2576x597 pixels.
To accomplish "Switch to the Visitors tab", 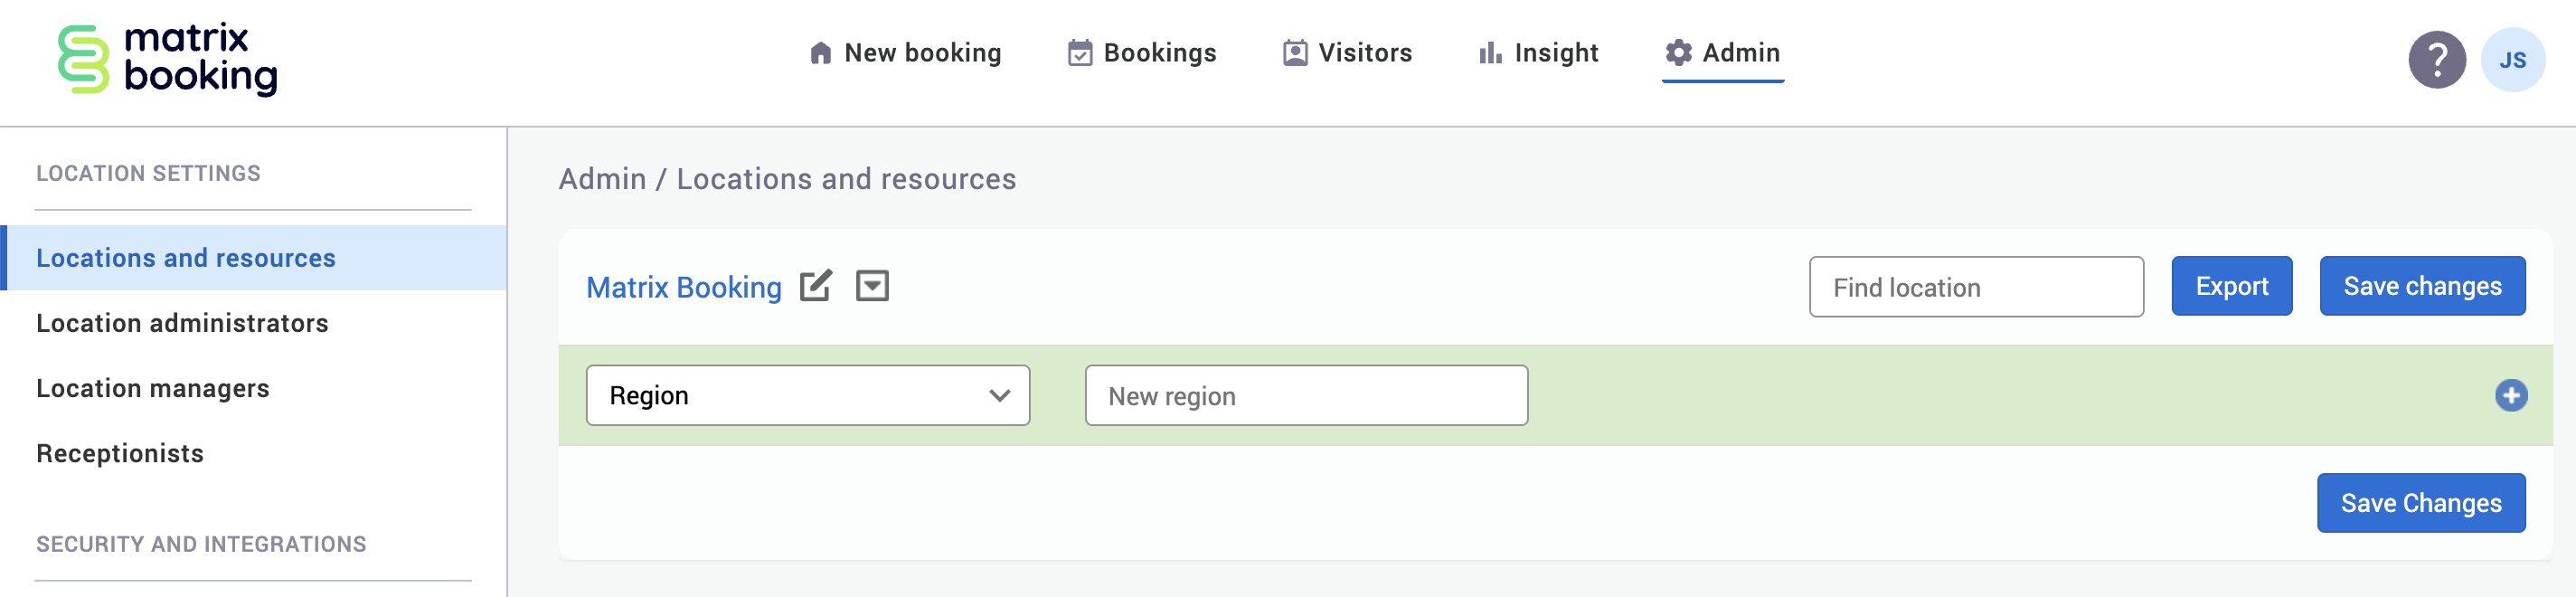I will 1347,53.
